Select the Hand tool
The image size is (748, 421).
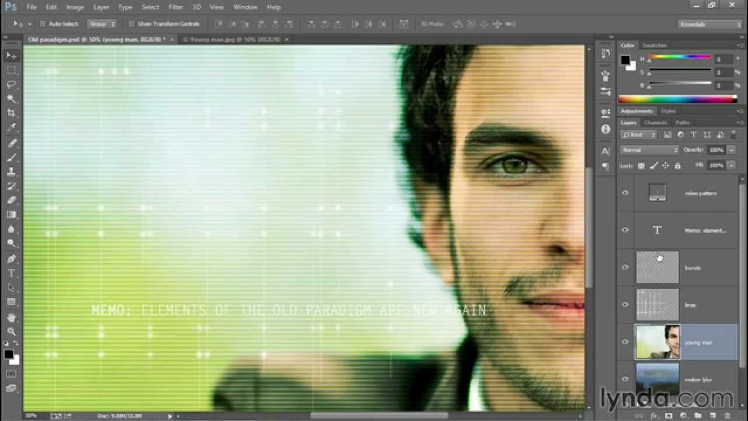click(11, 318)
